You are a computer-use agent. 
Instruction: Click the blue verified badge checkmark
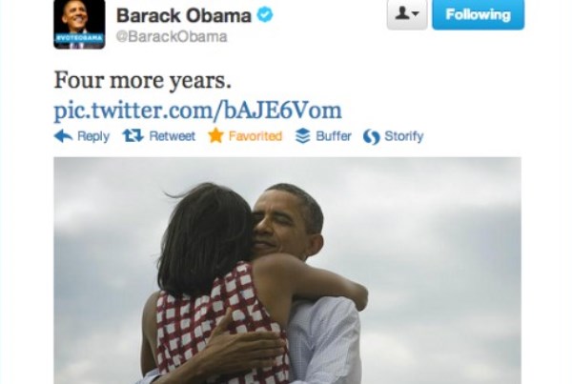pyautogui.click(x=264, y=15)
